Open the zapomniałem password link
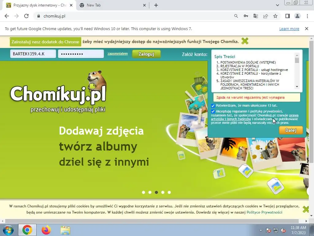 coord(117,53)
